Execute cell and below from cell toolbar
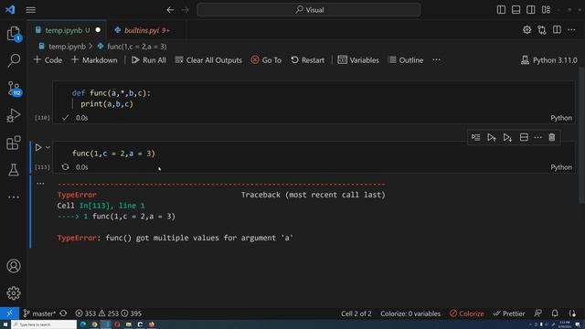Image resolution: width=585 pixels, height=329 pixels. click(507, 138)
